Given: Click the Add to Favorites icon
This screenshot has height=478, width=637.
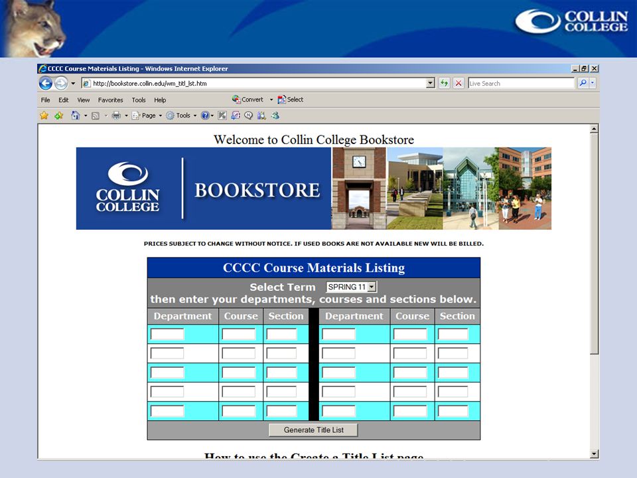Looking at the screenshot, I should [x=59, y=116].
